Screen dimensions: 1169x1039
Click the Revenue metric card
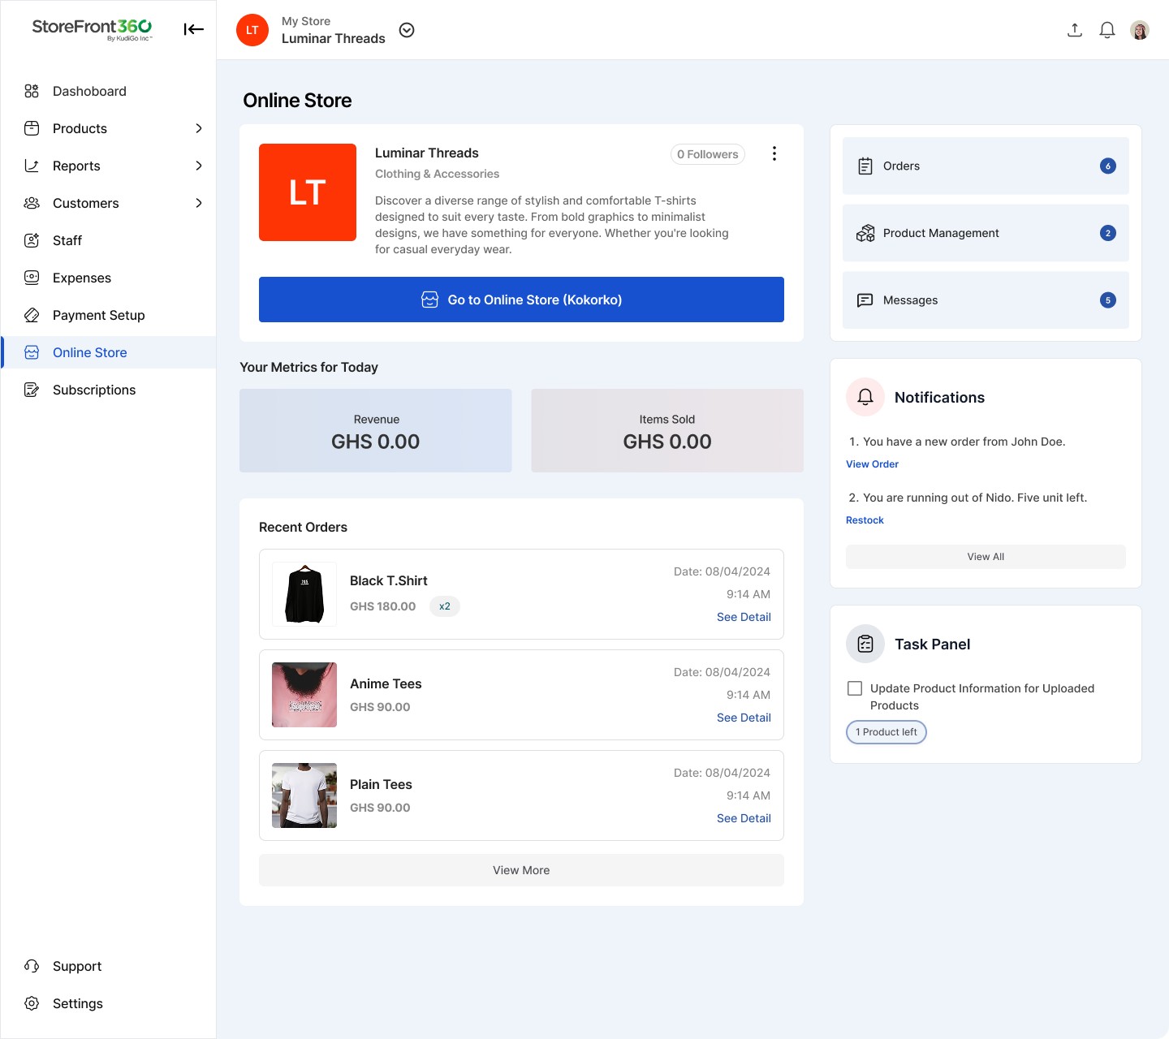point(376,430)
